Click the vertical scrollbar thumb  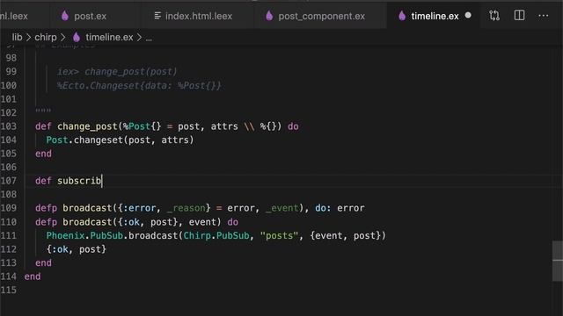click(x=558, y=261)
